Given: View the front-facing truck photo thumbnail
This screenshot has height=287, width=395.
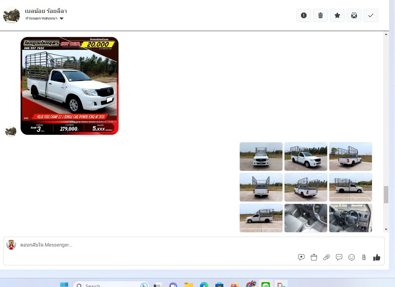Looking at the screenshot, I should (261, 156).
